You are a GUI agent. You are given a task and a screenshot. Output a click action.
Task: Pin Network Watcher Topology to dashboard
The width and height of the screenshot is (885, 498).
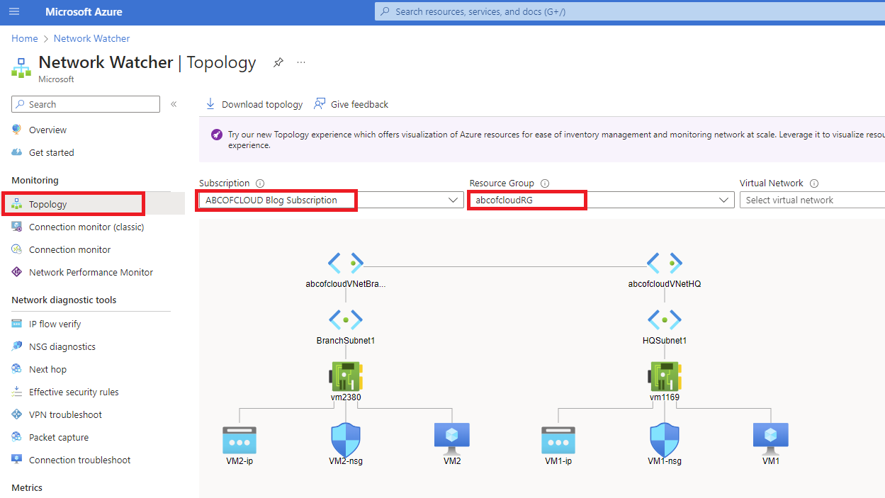pyautogui.click(x=278, y=62)
